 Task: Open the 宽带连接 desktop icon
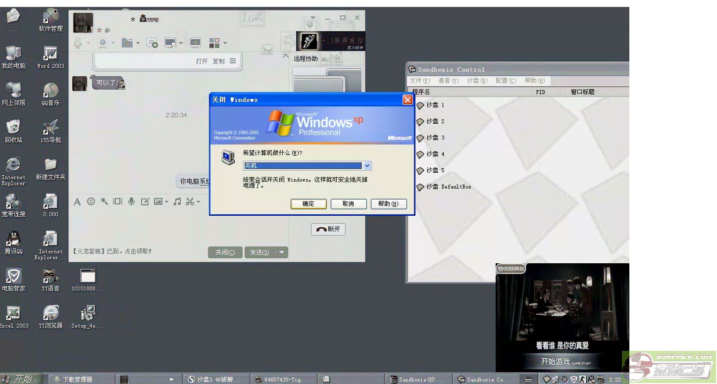click(x=13, y=205)
